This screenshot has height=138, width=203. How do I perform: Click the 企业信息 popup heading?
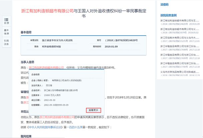click(x=35, y=74)
